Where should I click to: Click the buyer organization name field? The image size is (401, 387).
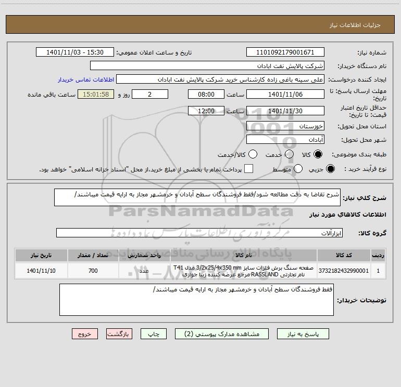207,66
